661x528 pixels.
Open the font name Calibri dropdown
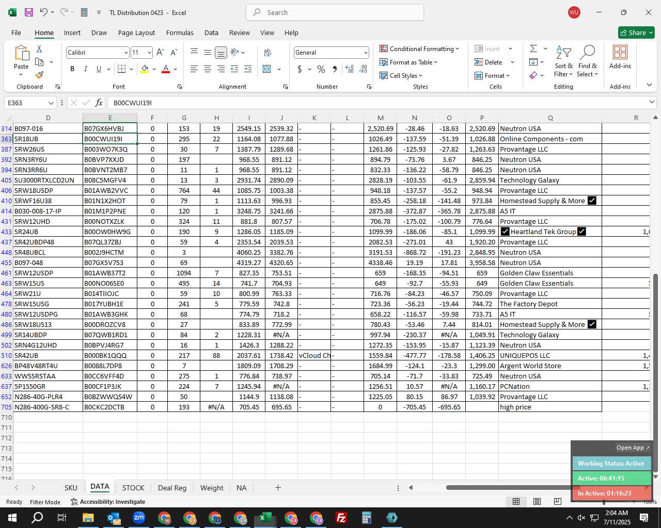(x=125, y=53)
